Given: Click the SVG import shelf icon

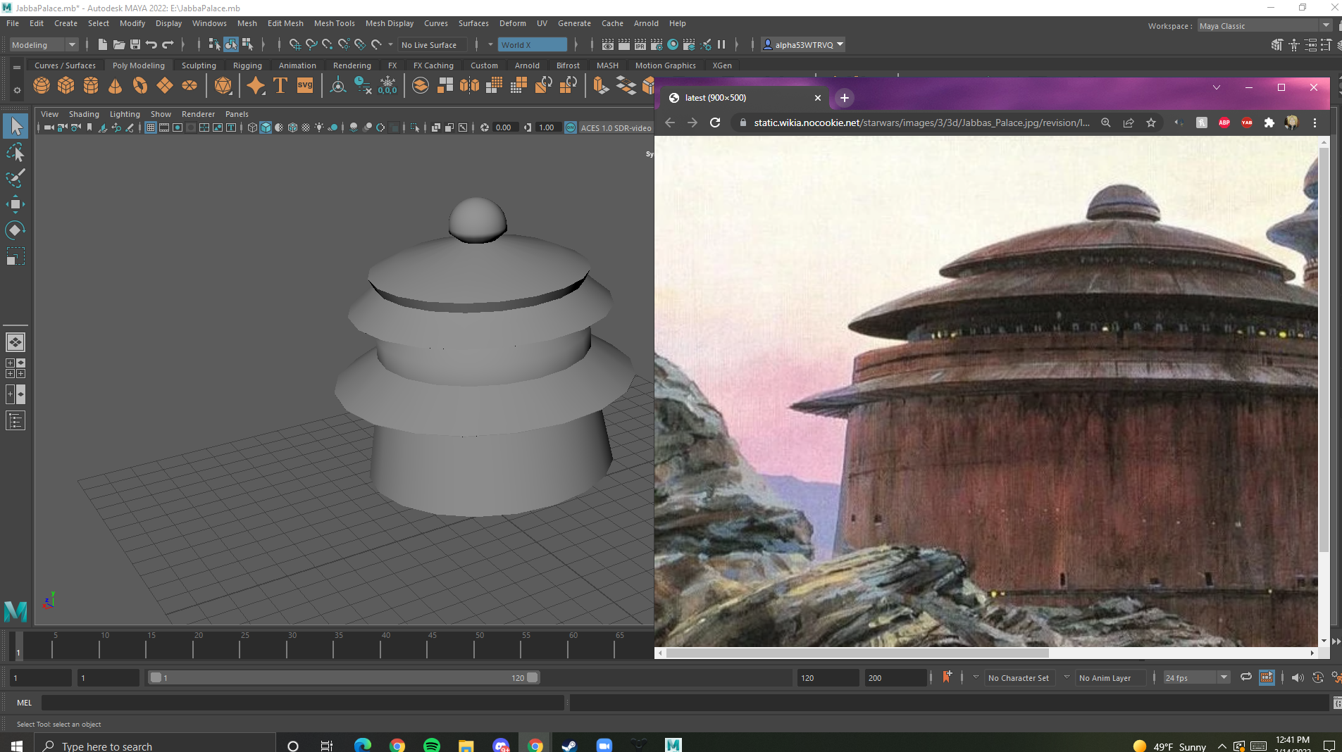Looking at the screenshot, I should (305, 86).
